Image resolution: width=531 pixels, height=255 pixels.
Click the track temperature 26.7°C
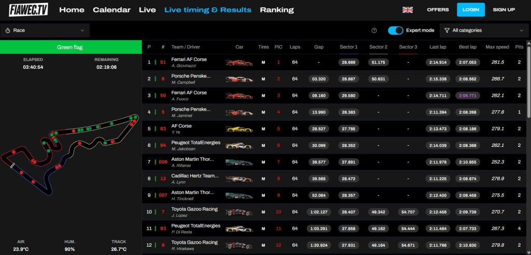(x=119, y=249)
